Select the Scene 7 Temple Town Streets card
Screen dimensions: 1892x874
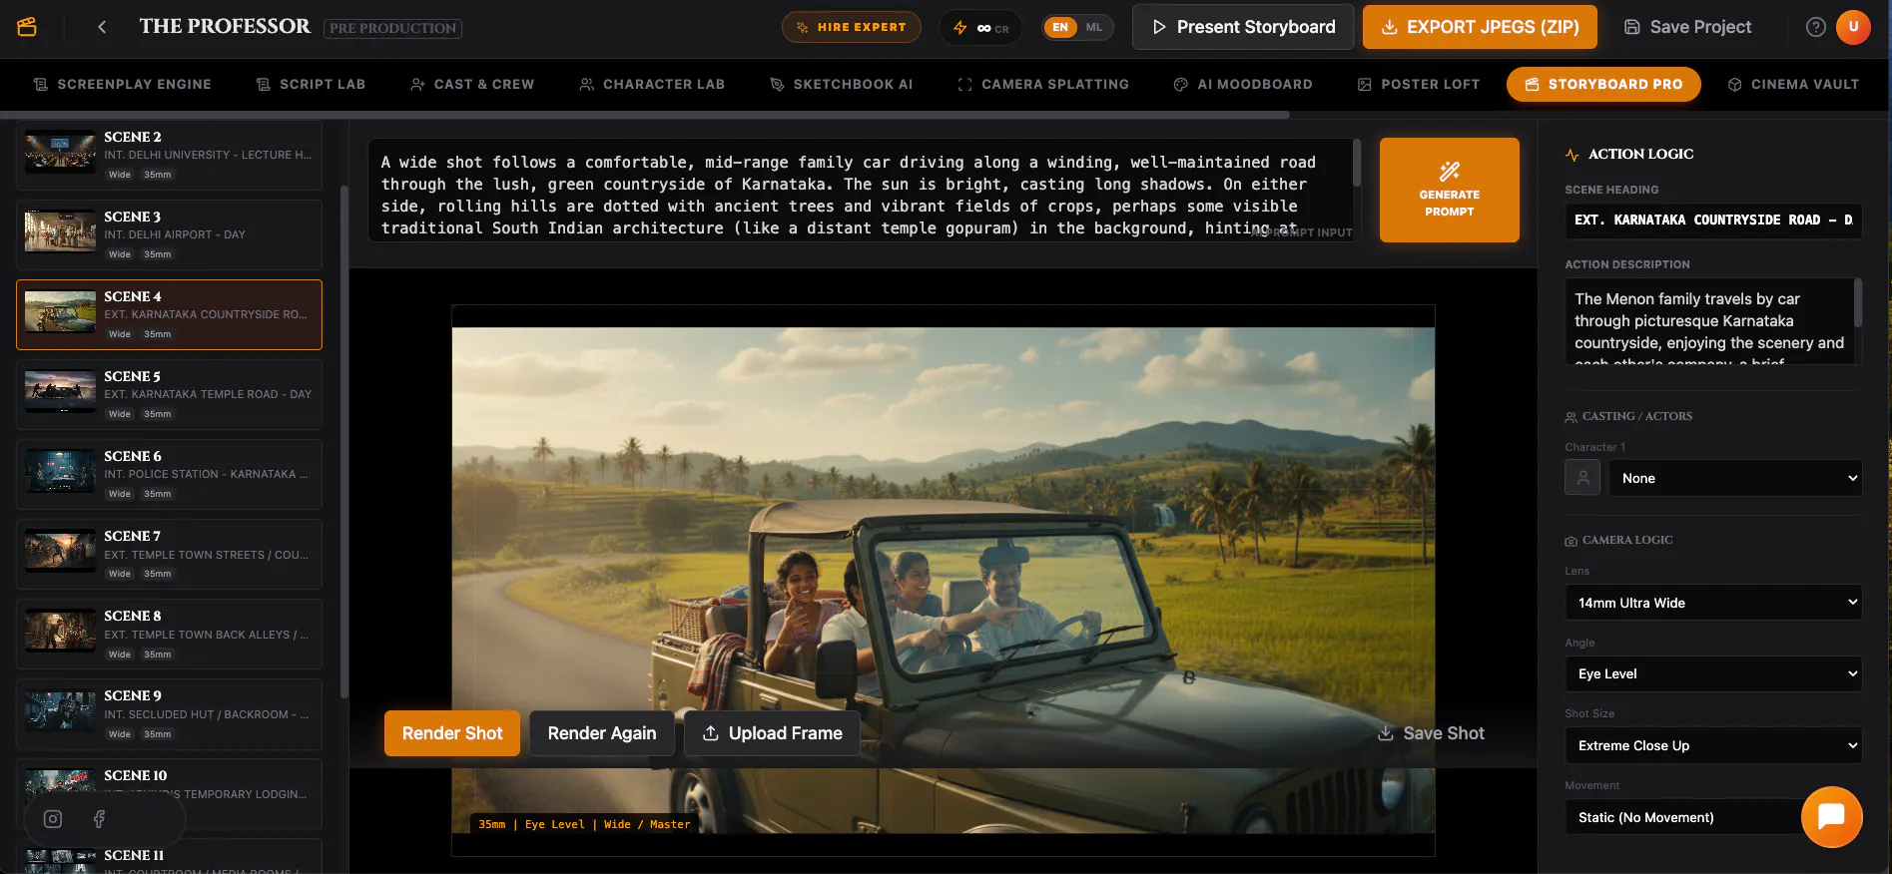coord(169,554)
